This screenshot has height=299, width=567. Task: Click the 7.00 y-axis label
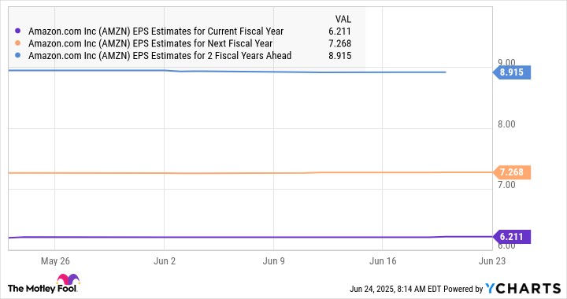[506, 185]
